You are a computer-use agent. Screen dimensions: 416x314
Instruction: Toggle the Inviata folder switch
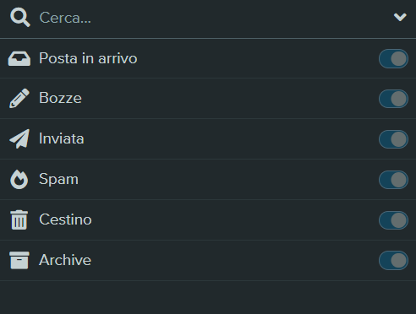pos(393,139)
